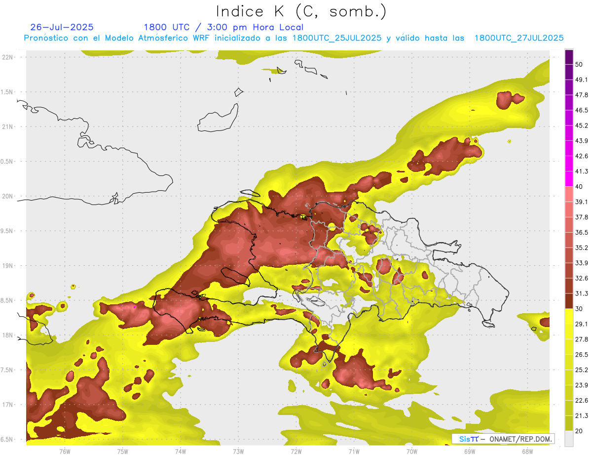Click the gray swatch below 20
Image resolution: width=592 pixels, height=458 pixels.
(569, 438)
